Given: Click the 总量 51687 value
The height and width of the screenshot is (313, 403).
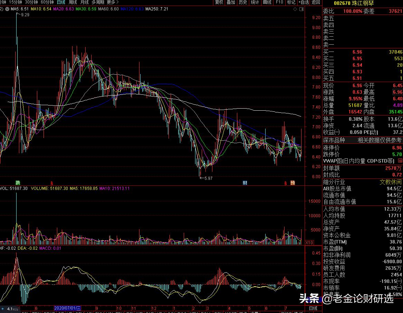Looking at the screenshot, I should pyautogui.click(x=355, y=105).
